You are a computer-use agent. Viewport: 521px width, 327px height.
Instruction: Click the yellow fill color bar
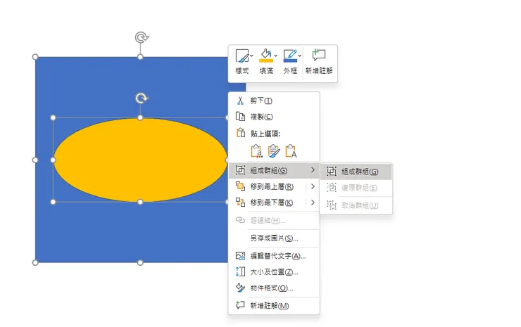coord(266,60)
